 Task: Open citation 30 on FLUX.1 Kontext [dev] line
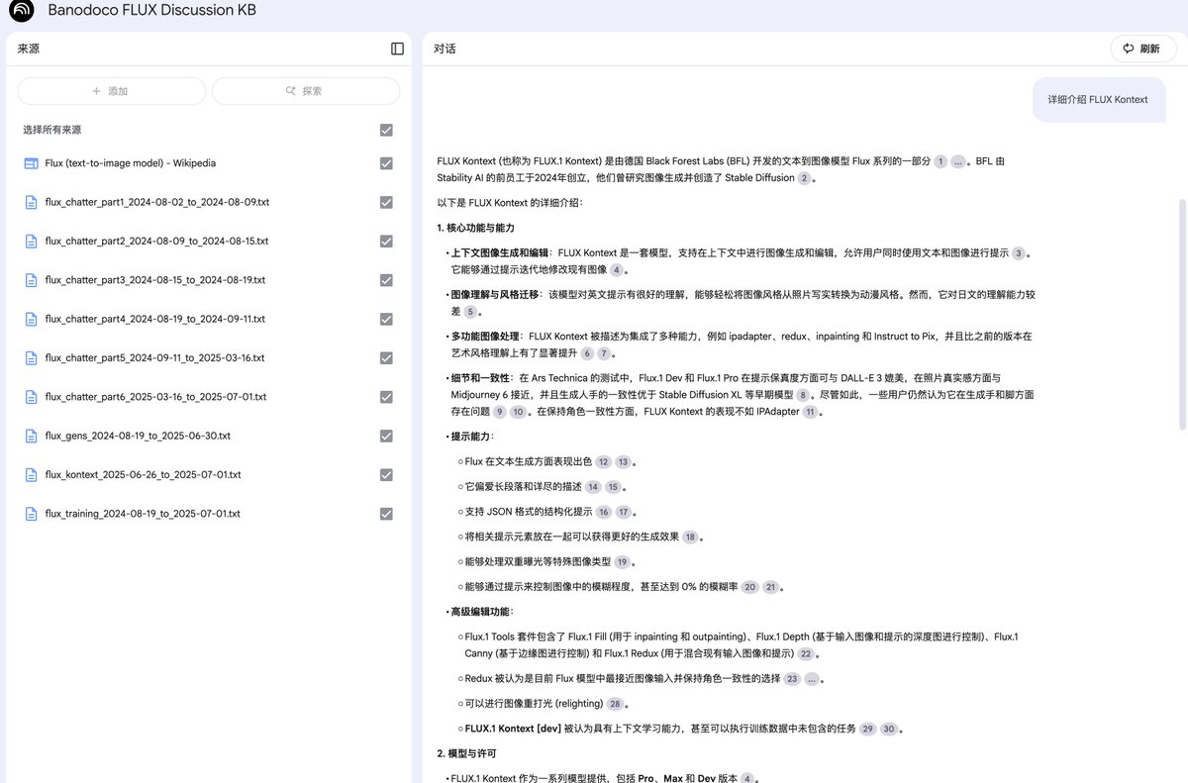pos(889,730)
